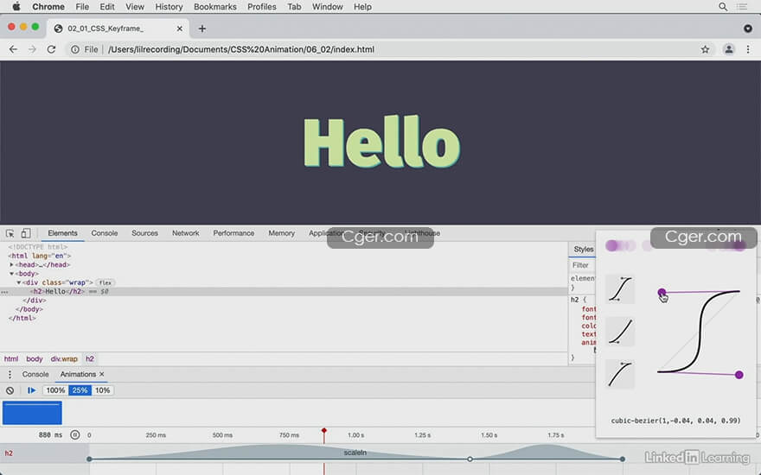Open the View menu
The width and height of the screenshot is (761, 475).
tap(134, 7)
